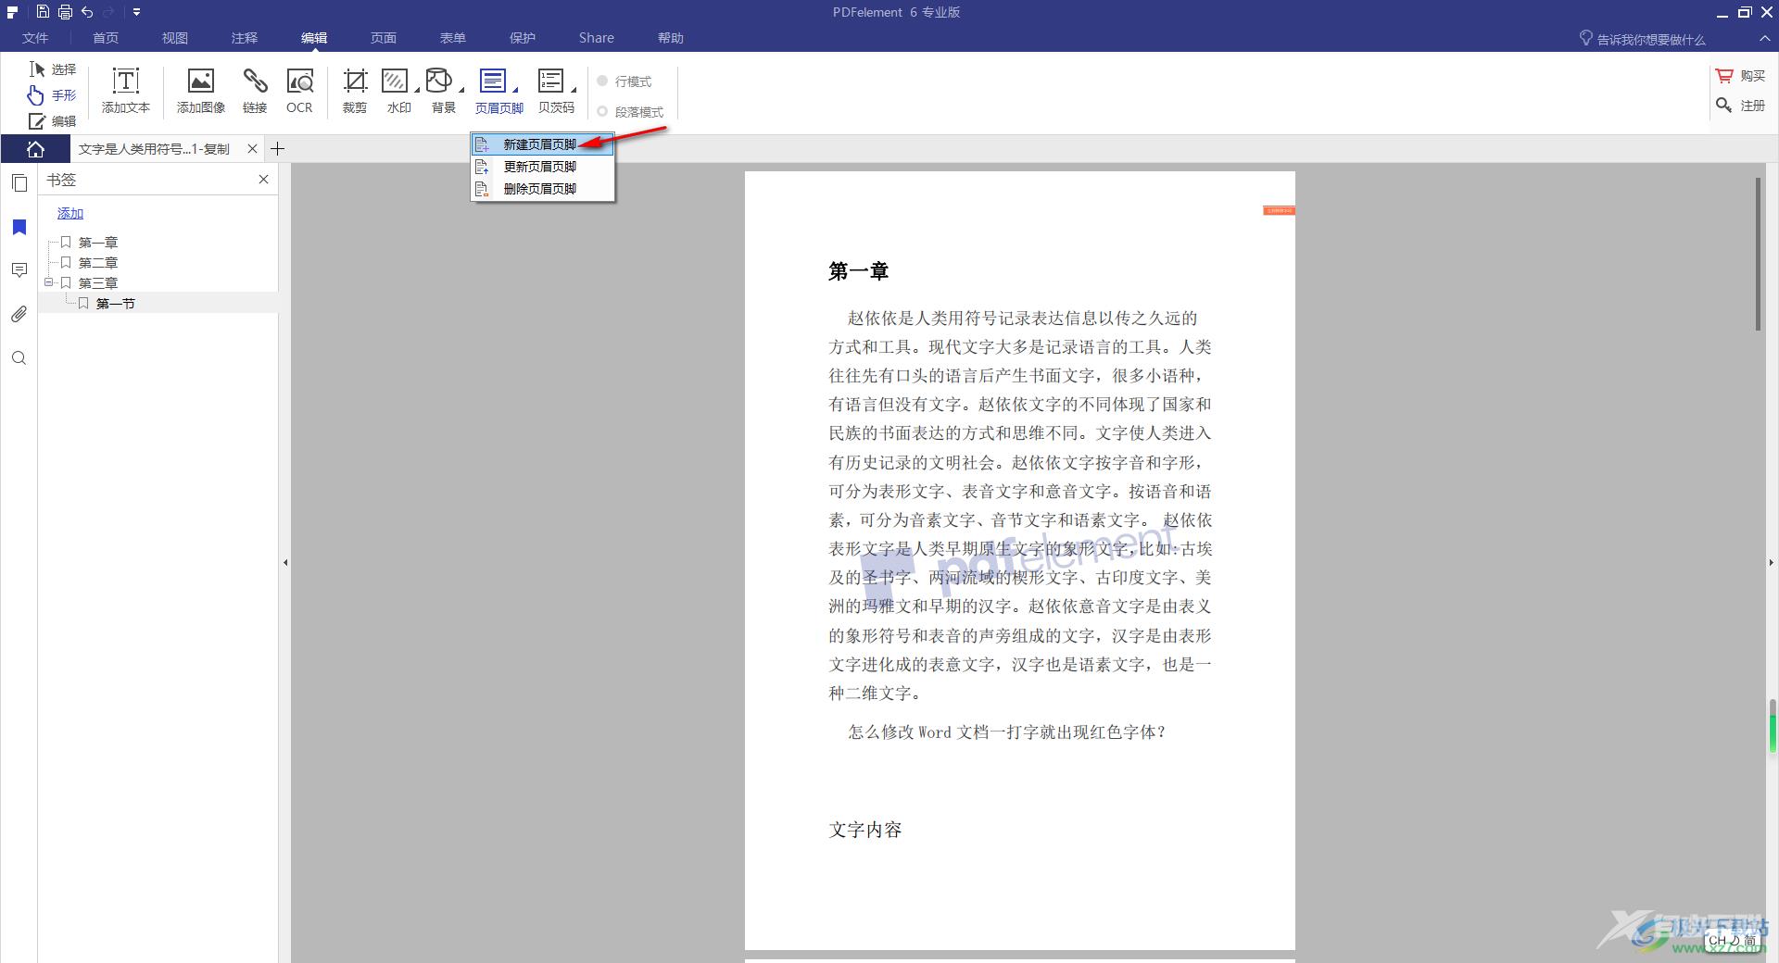Choose 更新页眉页脚 from the menu

pos(542,167)
